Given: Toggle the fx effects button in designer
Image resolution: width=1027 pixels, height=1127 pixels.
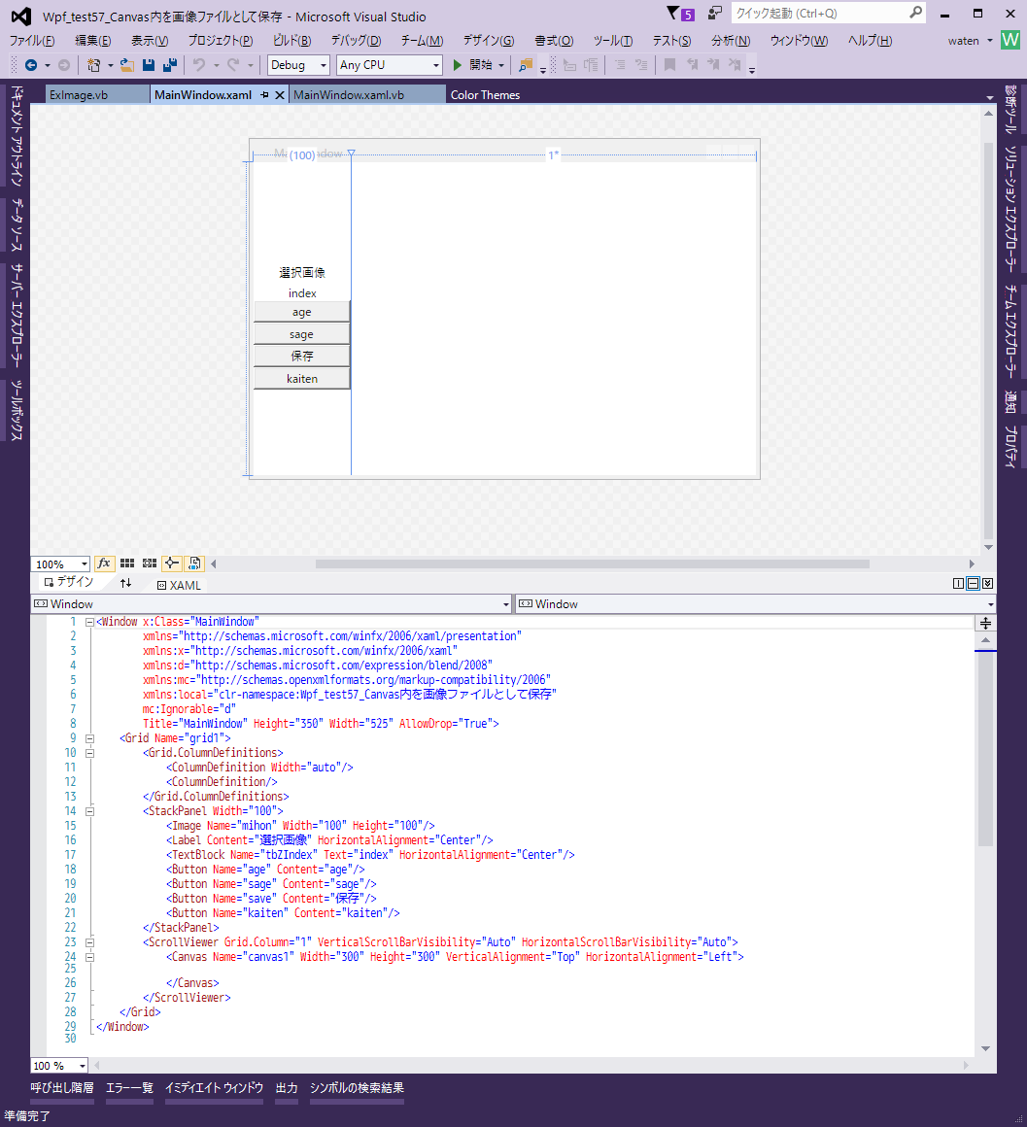Looking at the screenshot, I should click(x=104, y=563).
